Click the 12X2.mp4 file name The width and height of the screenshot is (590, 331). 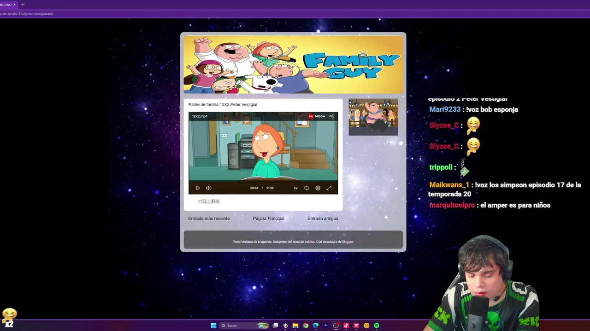200,116
